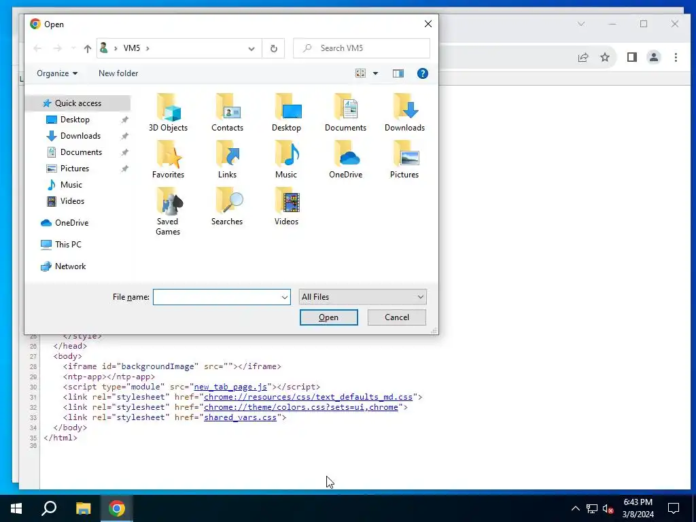This screenshot has height=522, width=696.
Task: Open notification center in taskbar
Action: (x=674, y=508)
